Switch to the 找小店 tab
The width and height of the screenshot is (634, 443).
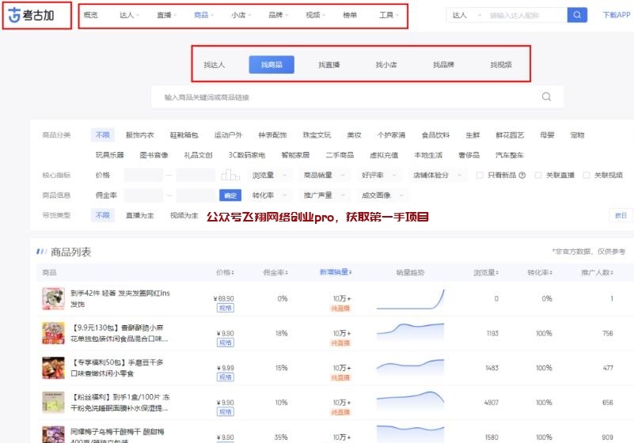[x=386, y=65]
